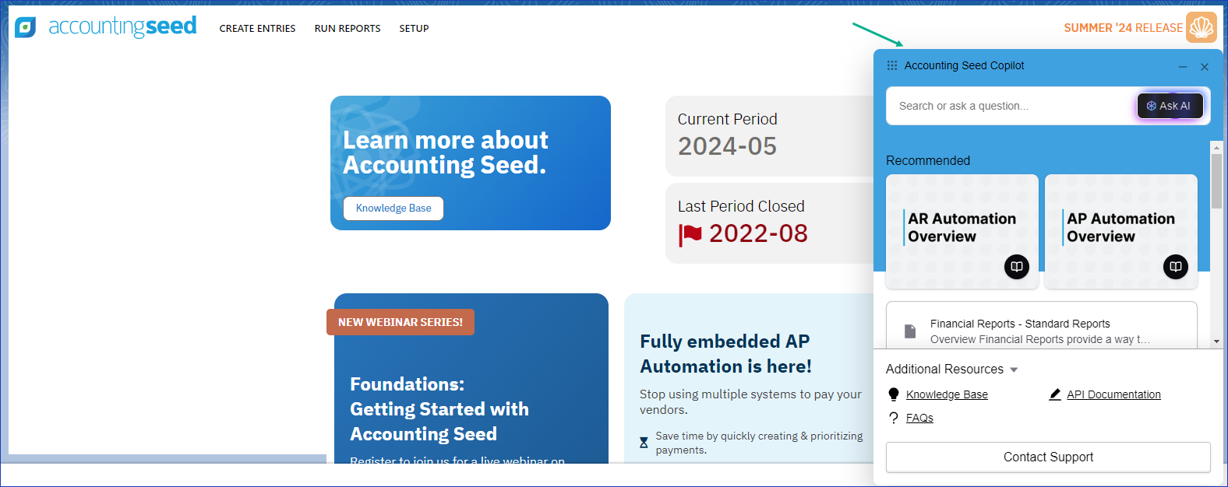Focus the Copilot search question field
1228x487 pixels.
click(x=1010, y=106)
